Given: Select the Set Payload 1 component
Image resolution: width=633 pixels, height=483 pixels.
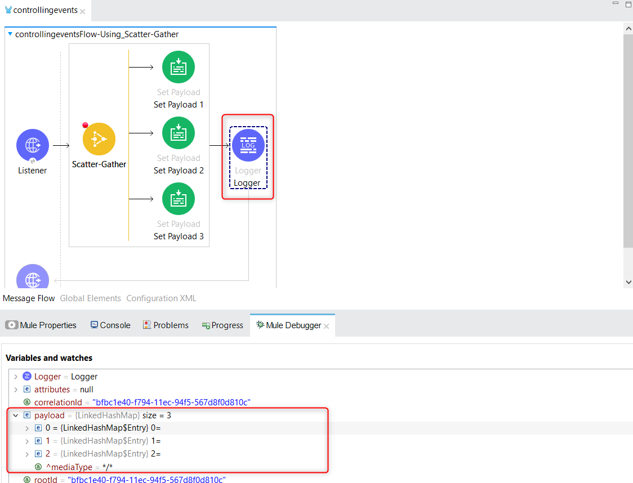Looking at the screenshot, I should pos(178,66).
